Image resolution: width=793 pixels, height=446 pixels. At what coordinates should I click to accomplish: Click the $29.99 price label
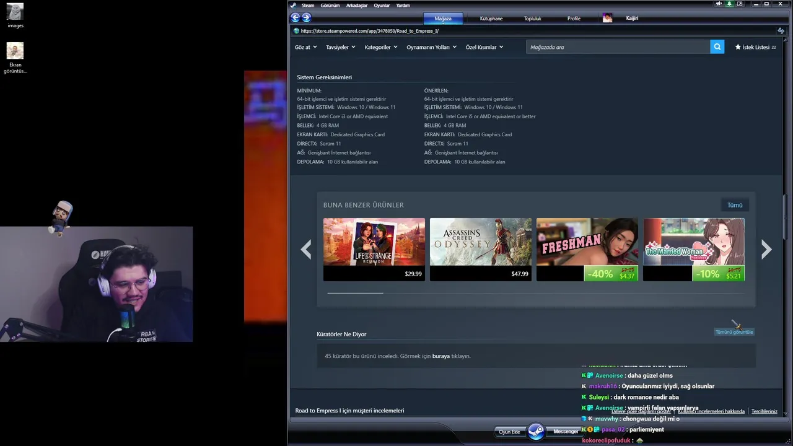pos(413,274)
